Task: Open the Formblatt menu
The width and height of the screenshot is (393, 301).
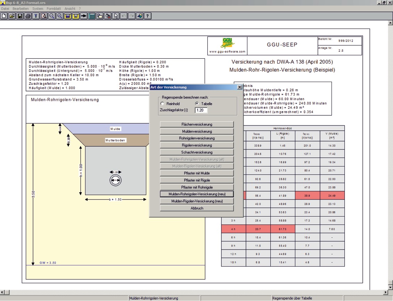Action: coord(54,8)
